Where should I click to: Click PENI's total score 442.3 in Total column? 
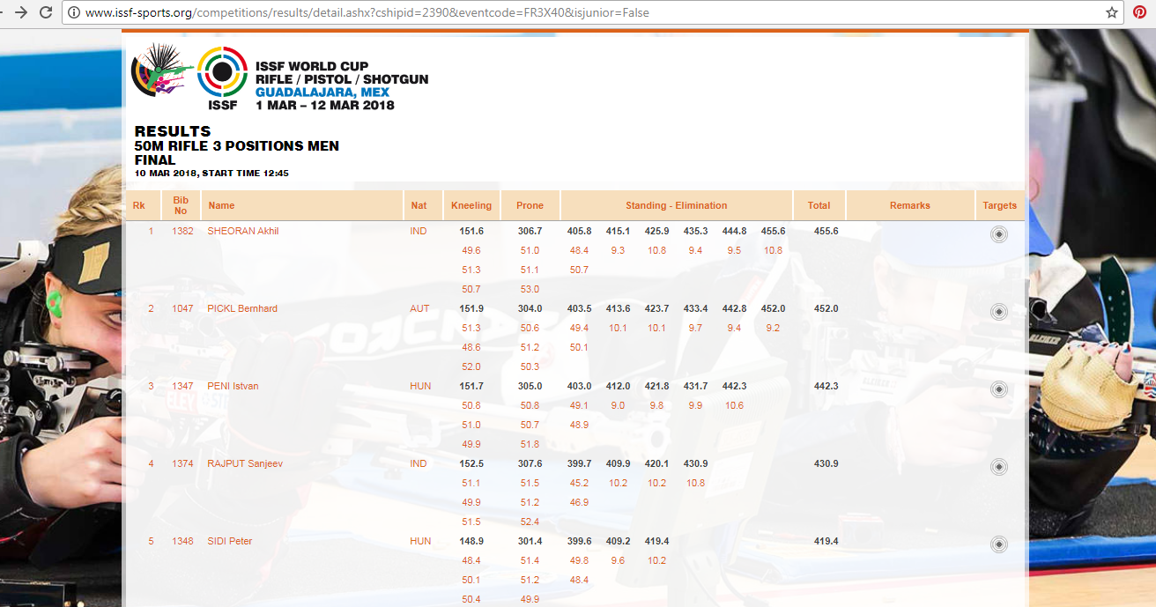point(826,386)
